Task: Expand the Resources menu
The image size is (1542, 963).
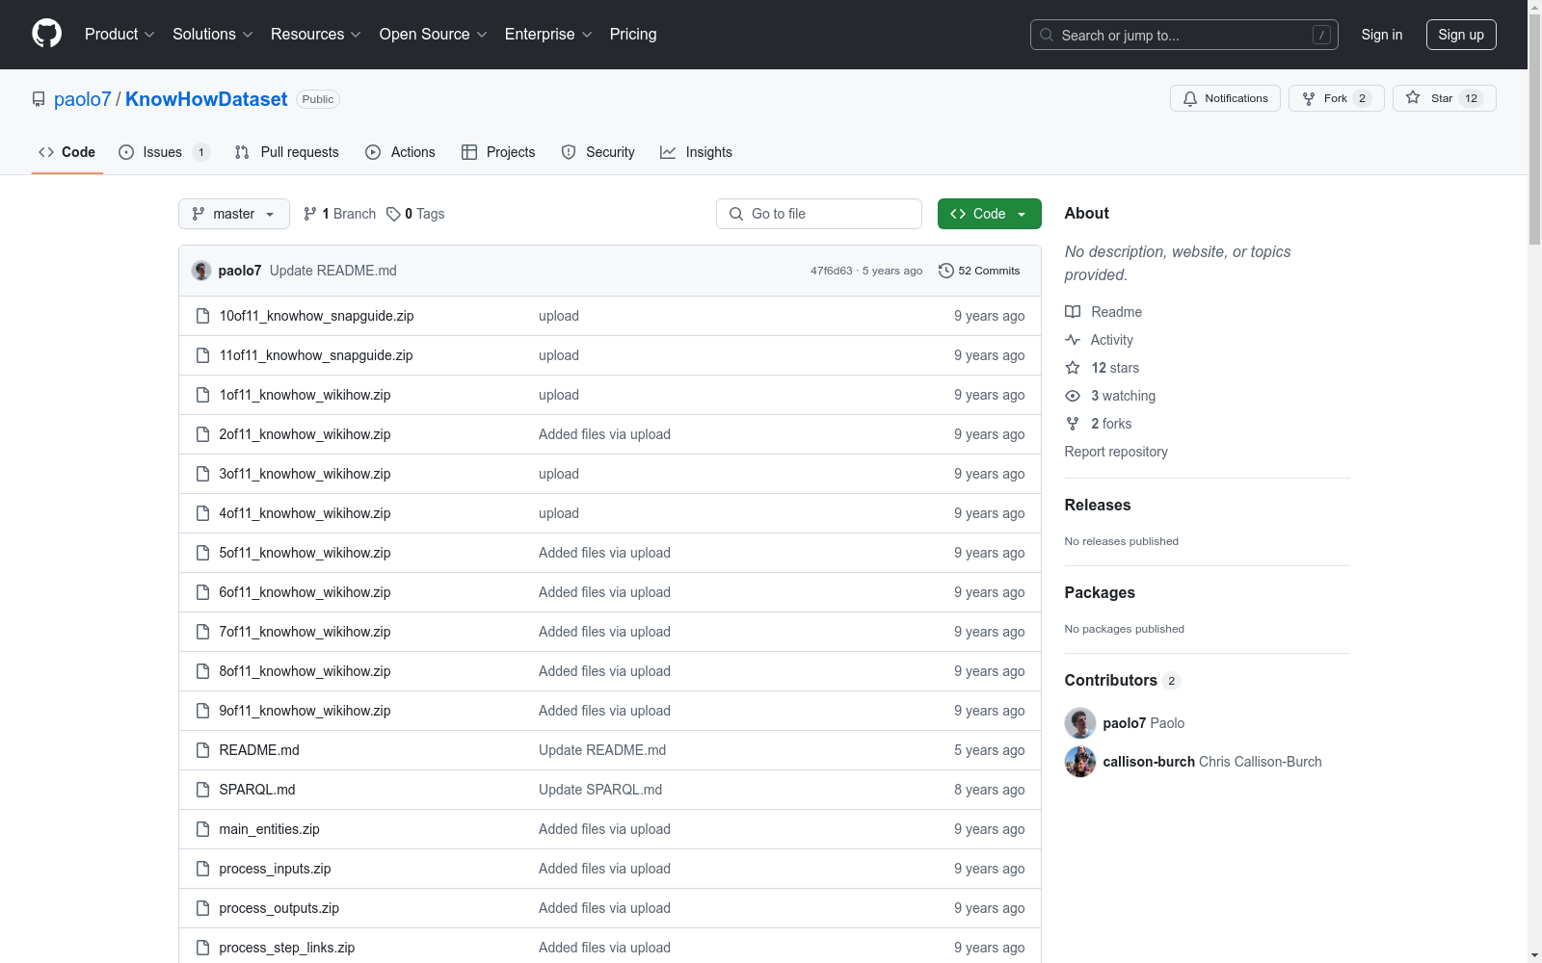Action: click(316, 35)
